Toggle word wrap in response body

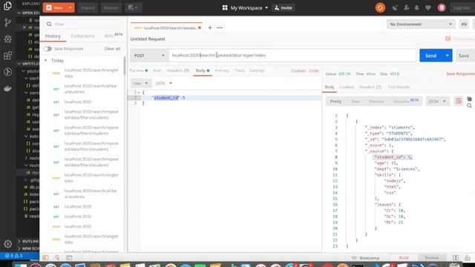click(x=459, y=101)
